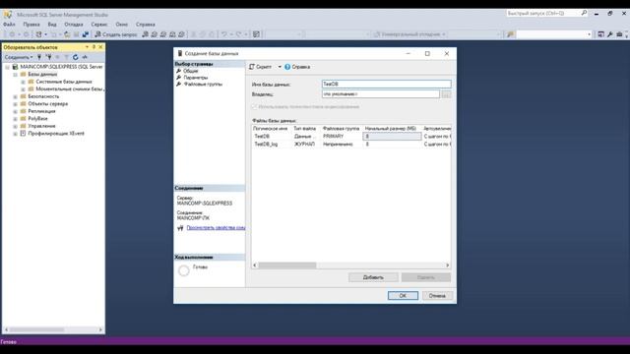630x354 pixels.
Task: Select the Файловые группы page
Action: [x=203, y=84]
